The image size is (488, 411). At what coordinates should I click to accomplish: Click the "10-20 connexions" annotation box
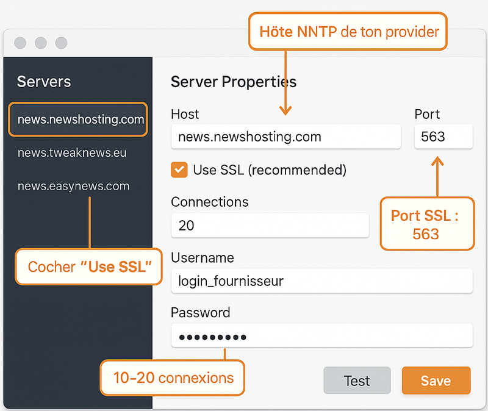(x=173, y=377)
